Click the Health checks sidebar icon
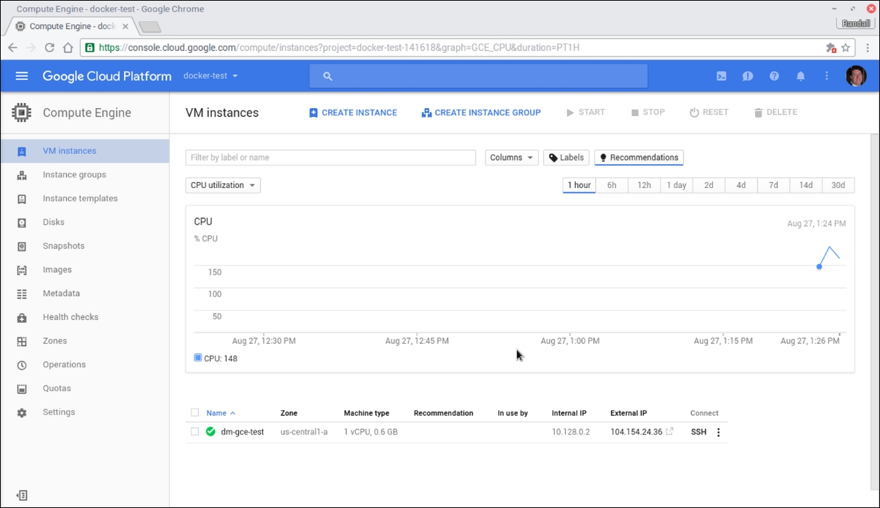Screen dimensions: 880x508 point(22,318)
